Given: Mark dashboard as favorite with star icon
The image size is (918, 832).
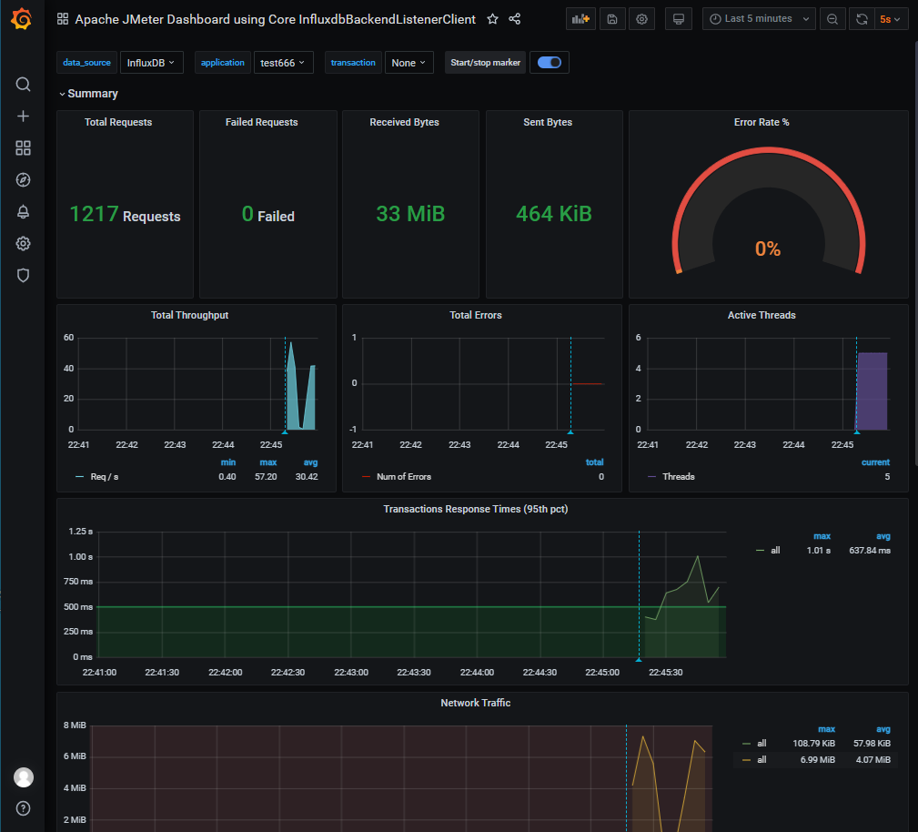Looking at the screenshot, I should [x=493, y=19].
